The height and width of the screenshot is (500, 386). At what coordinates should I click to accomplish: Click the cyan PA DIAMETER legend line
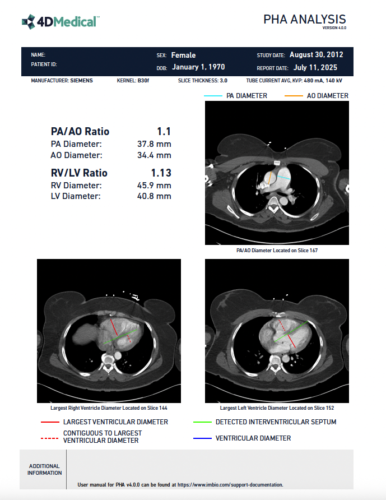(213, 96)
